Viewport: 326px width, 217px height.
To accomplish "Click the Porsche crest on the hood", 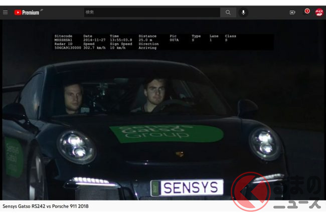I will coord(179,154).
